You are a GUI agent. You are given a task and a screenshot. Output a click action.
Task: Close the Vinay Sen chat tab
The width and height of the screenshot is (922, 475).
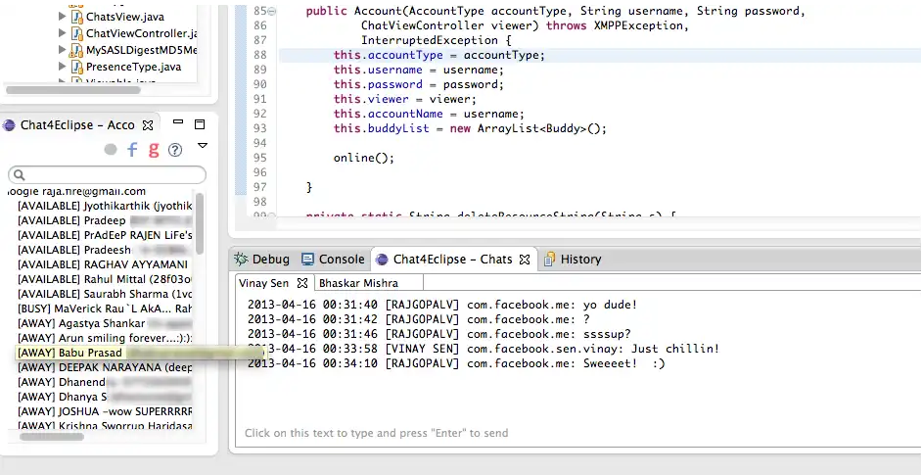tap(302, 283)
